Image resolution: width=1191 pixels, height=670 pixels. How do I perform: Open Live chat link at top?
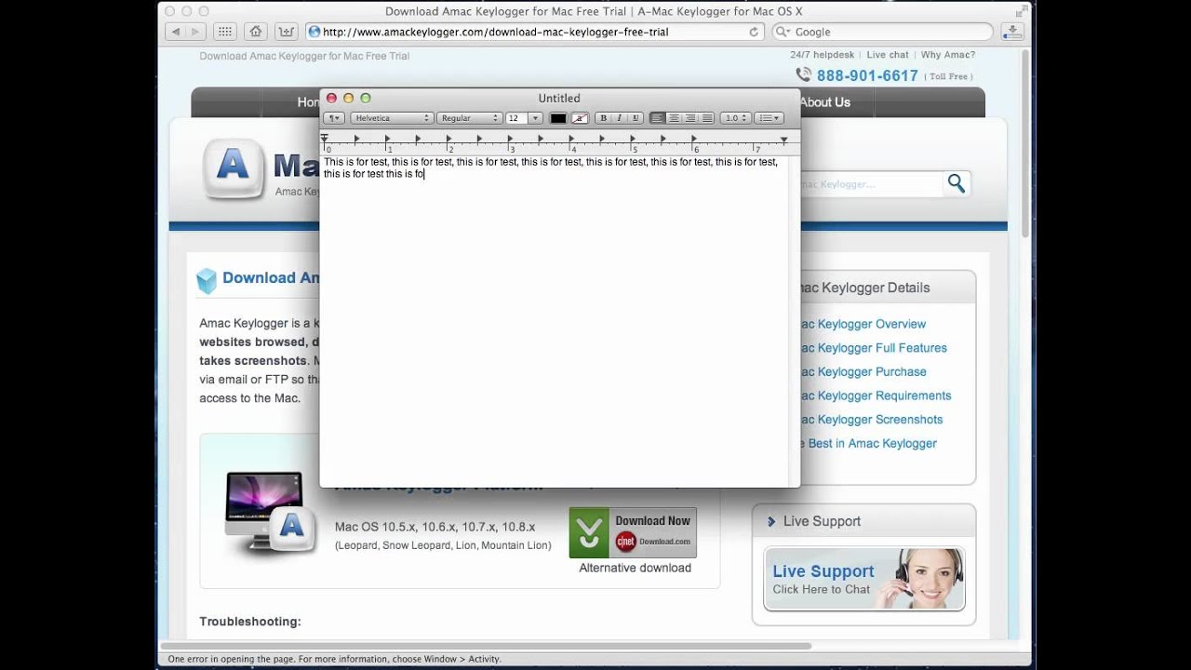(x=888, y=55)
